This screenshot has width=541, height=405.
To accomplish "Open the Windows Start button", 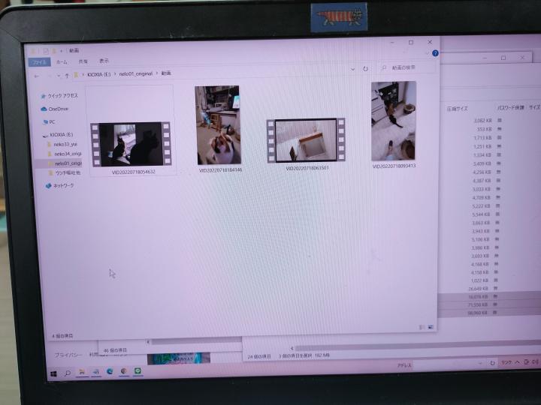I will [x=54, y=373].
